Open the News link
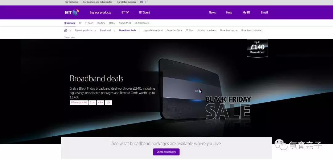 [x=212, y=13]
